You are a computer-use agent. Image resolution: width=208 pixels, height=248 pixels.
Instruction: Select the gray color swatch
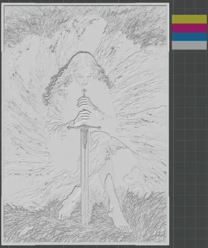pyautogui.click(x=189, y=45)
